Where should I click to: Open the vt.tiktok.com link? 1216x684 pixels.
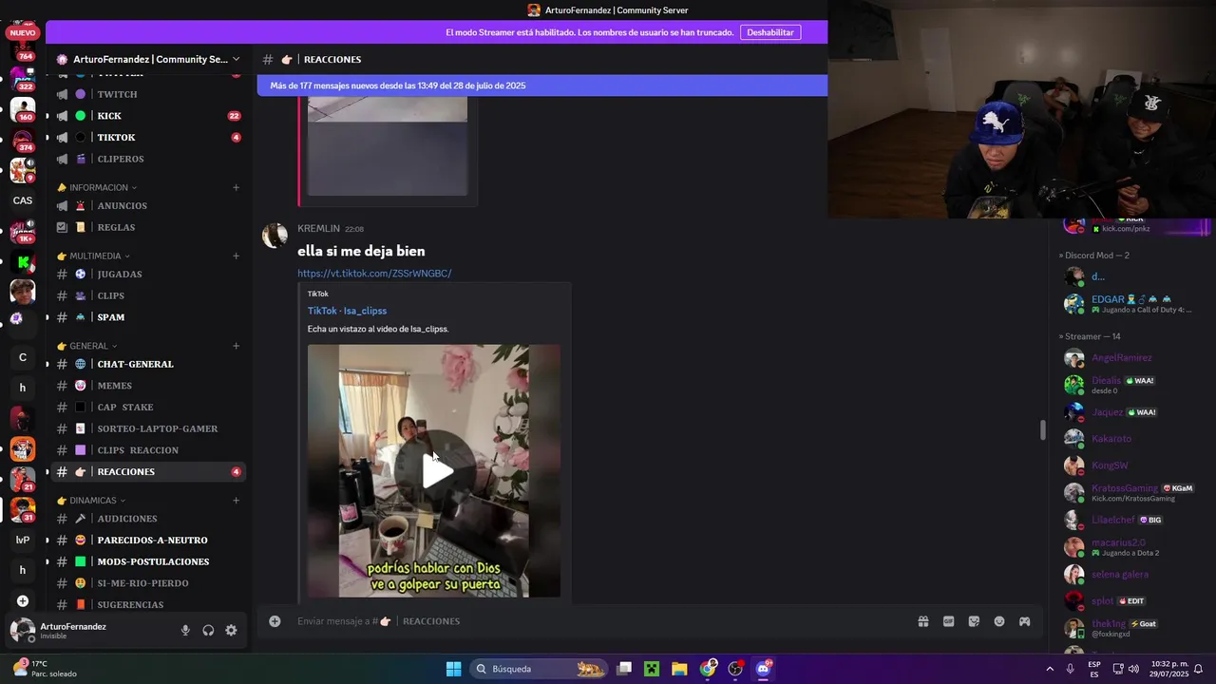coord(374,274)
